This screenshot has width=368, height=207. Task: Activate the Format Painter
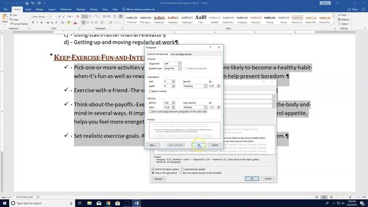coord(19,24)
